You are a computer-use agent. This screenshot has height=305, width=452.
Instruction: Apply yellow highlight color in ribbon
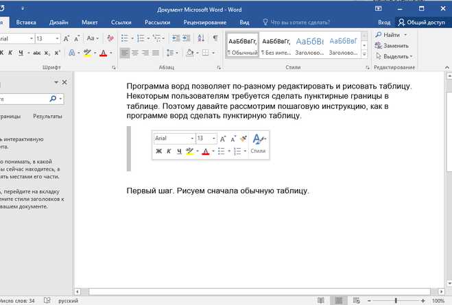coord(87,53)
